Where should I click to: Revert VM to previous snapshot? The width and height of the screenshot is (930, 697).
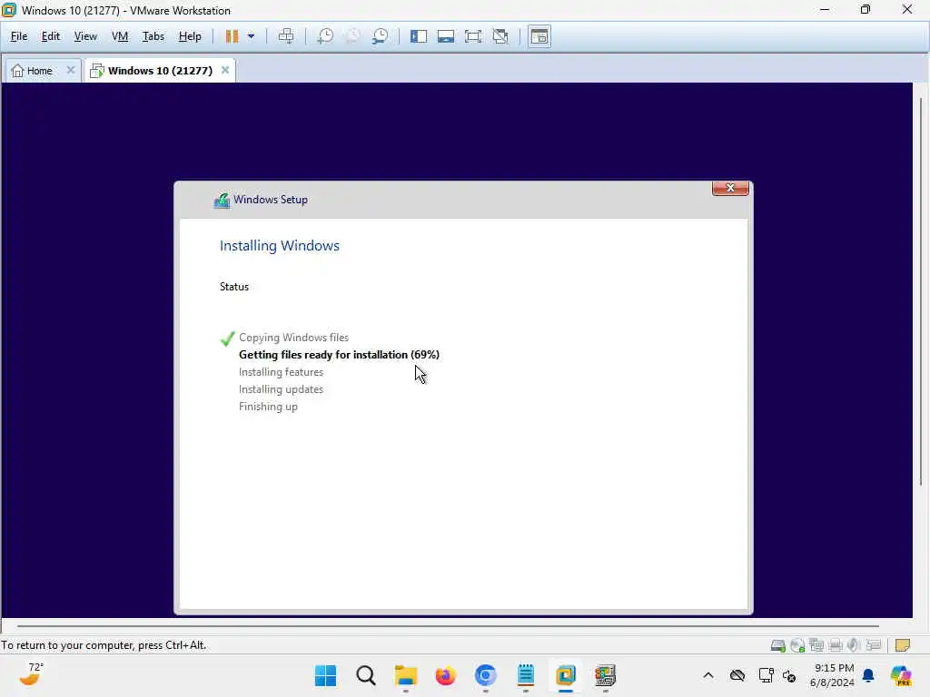point(352,36)
